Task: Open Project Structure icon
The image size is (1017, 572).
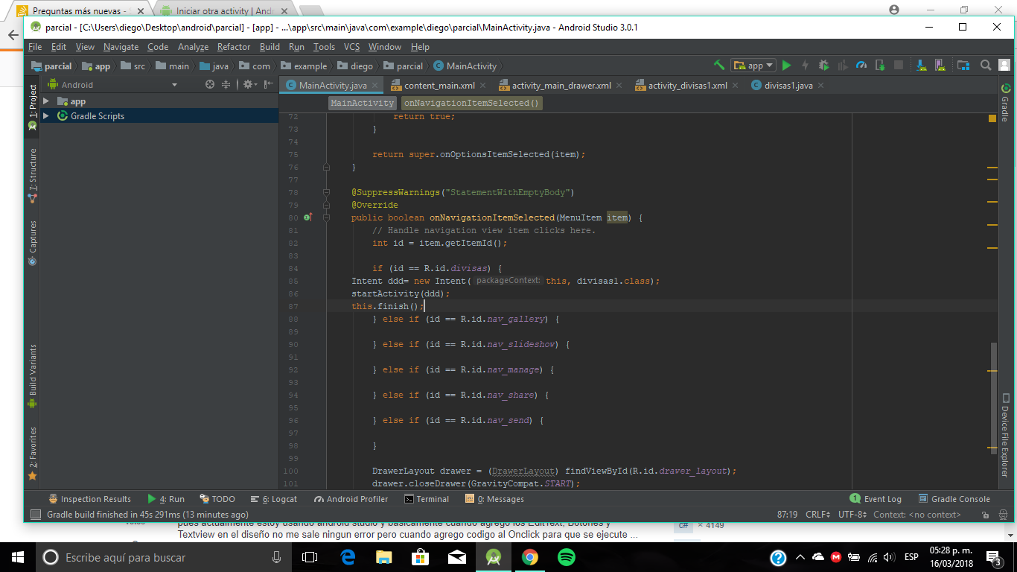Action: pos(963,66)
